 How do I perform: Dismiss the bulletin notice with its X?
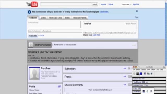point(137,11)
